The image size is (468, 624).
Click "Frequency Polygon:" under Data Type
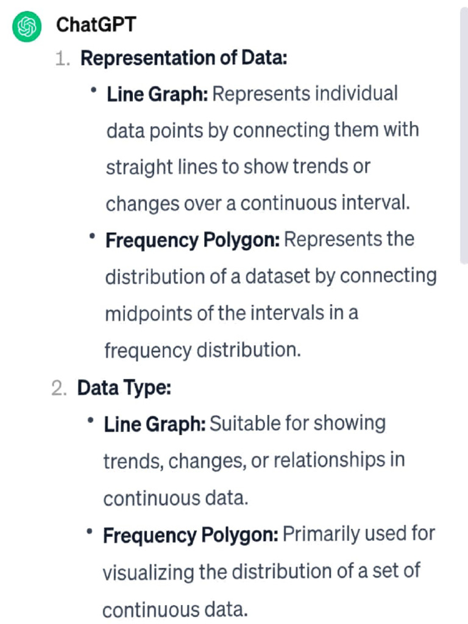(191, 536)
